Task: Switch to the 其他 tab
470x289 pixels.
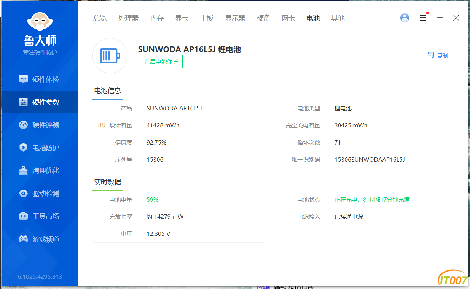Action: [338, 18]
